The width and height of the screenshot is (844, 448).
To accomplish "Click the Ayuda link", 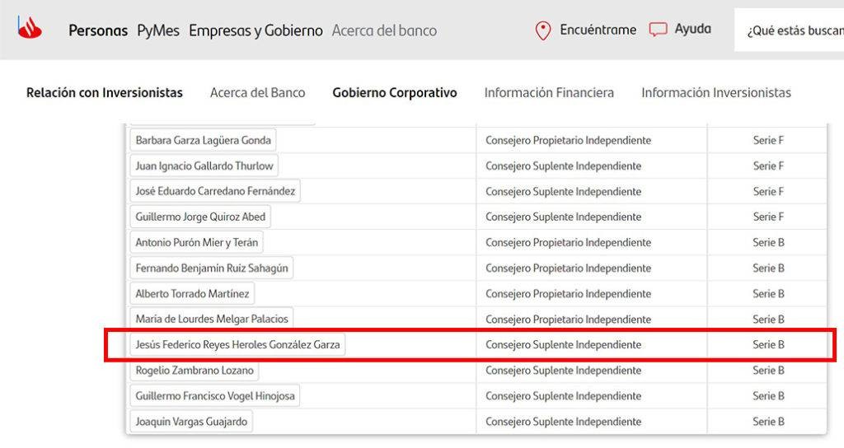I will [692, 30].
